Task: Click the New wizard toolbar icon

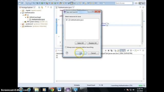Action: (x=20, y=3)
